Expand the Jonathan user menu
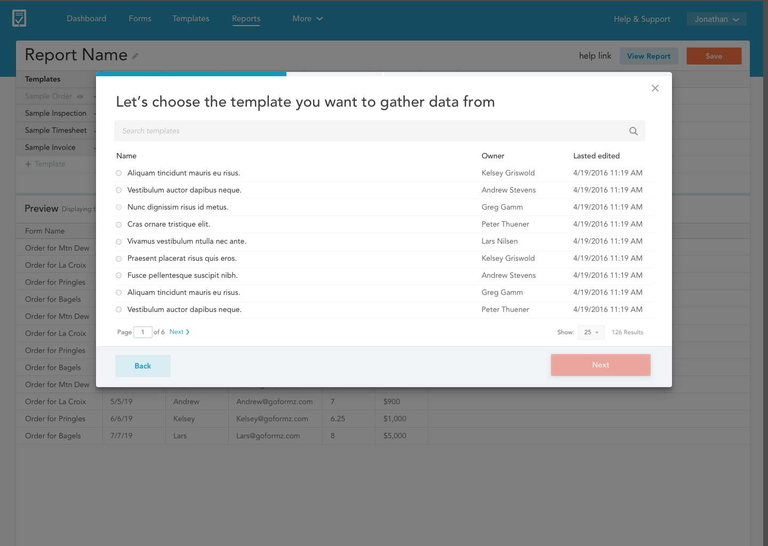Image resolution: width=768 pixels, height=546 pixels. 716,19
